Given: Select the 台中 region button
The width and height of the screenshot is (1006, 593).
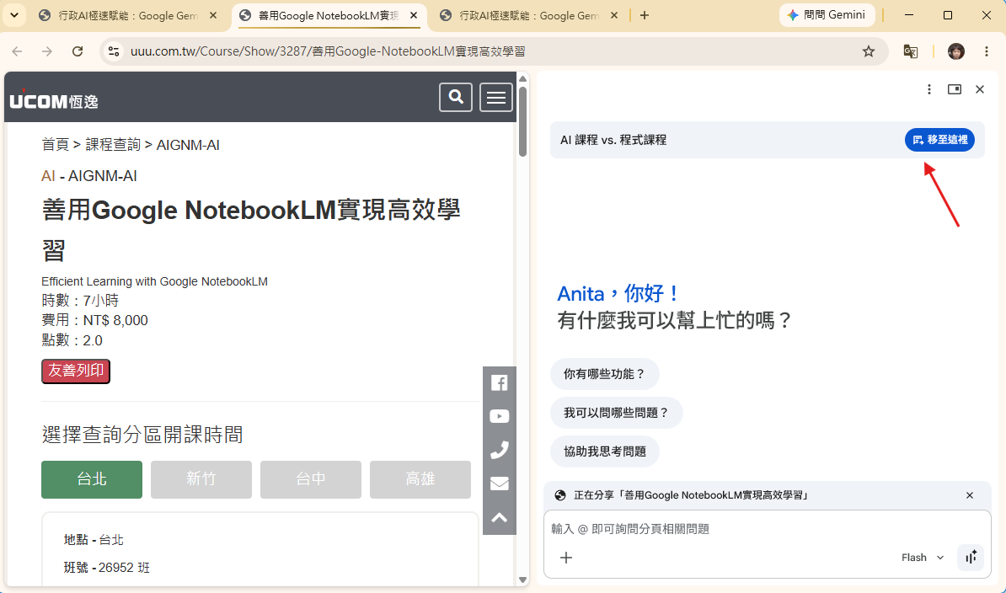Looking at the screenshot, I should (311, 479).
